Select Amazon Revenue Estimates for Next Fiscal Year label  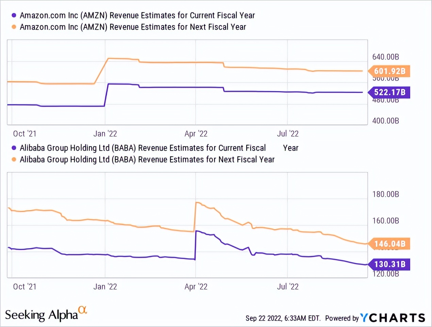pyautogui.click(x=133, y=27)
